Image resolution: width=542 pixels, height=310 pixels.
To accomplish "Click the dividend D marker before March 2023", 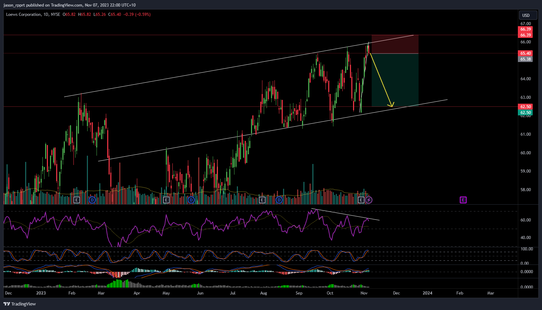I will pyautogui.click(x=92, y=200).
